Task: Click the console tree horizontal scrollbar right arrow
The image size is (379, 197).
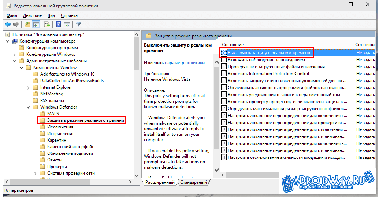Action: point(130,182)
